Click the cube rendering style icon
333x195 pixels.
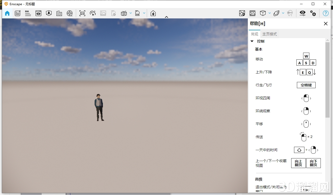pos(263,13)
